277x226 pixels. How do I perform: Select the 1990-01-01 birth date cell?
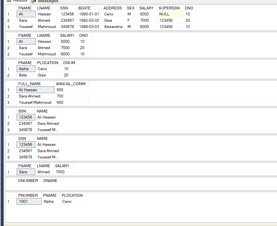point(88,14)
